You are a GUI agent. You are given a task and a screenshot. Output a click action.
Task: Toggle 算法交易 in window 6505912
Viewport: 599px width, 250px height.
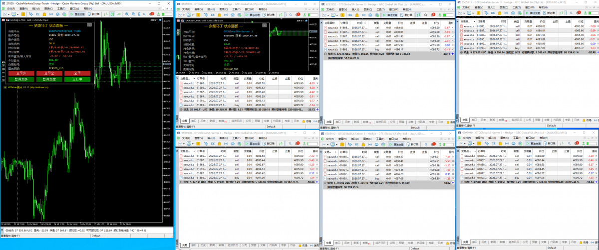click(x=396, y=144)
